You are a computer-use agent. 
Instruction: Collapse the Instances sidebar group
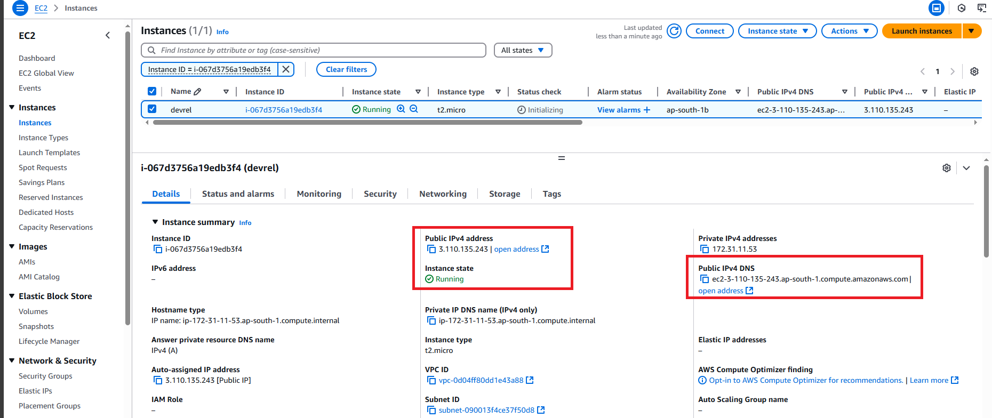pos(12,107)
